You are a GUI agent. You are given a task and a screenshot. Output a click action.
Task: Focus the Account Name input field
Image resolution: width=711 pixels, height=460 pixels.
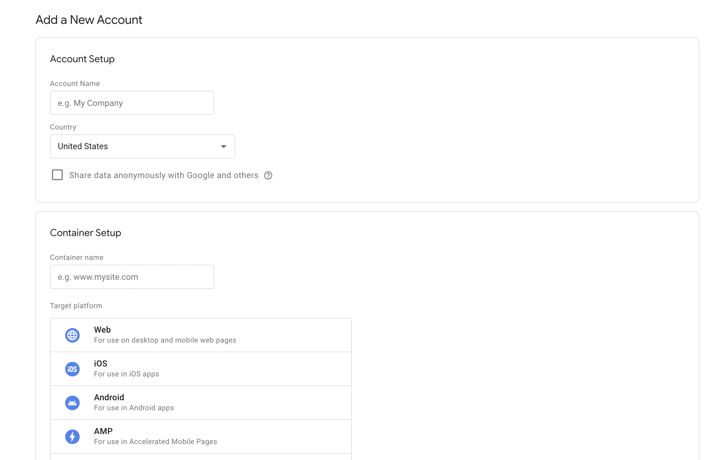tap(132, 103)
